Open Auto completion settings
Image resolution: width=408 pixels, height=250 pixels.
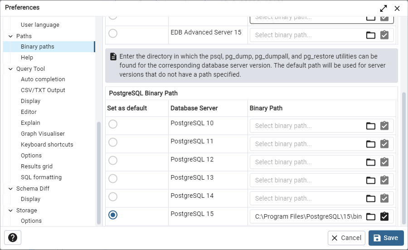[x=43, y=79]
